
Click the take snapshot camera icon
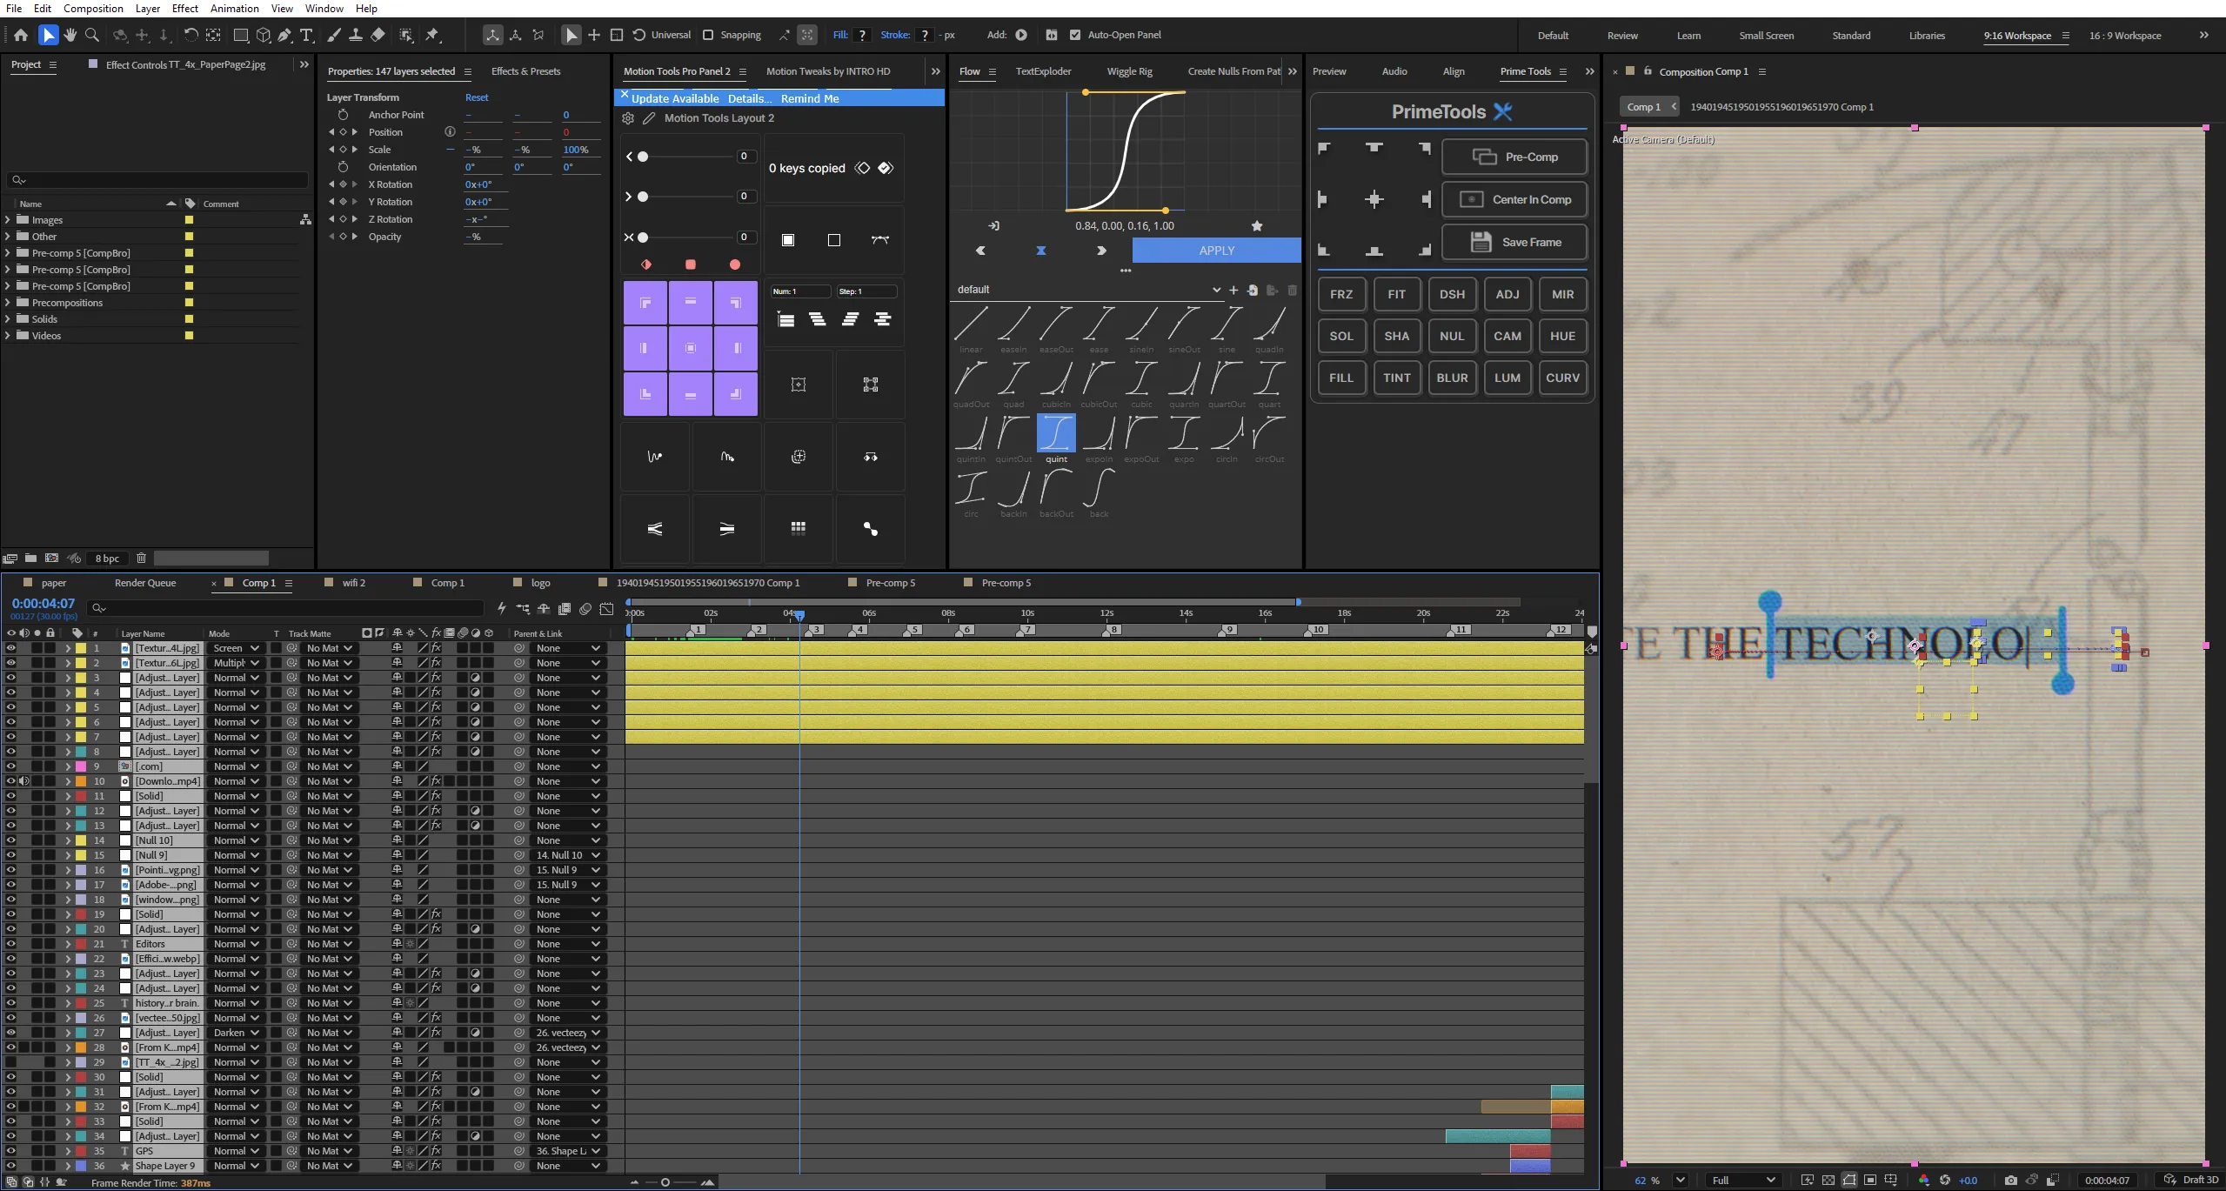click(2010, 1181)
